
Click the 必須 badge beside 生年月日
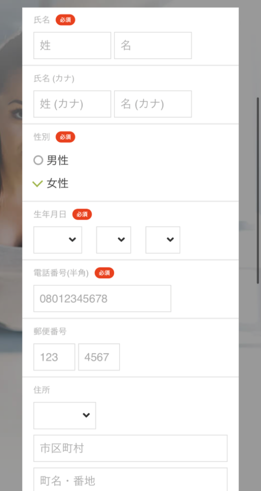[82, 214]
